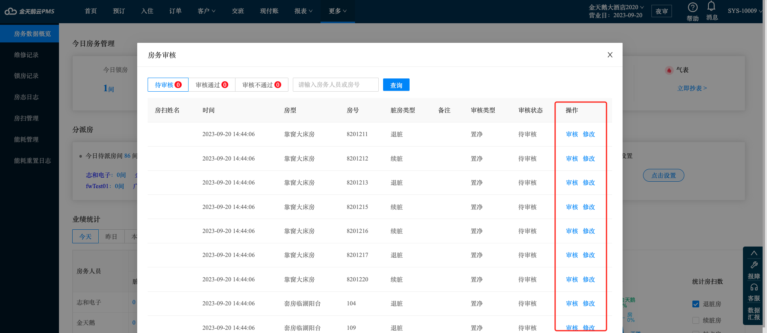Open the 金天鹅大酒店2020 hotel selector
The height and width of the screenshot is (333, 767).
616,7
